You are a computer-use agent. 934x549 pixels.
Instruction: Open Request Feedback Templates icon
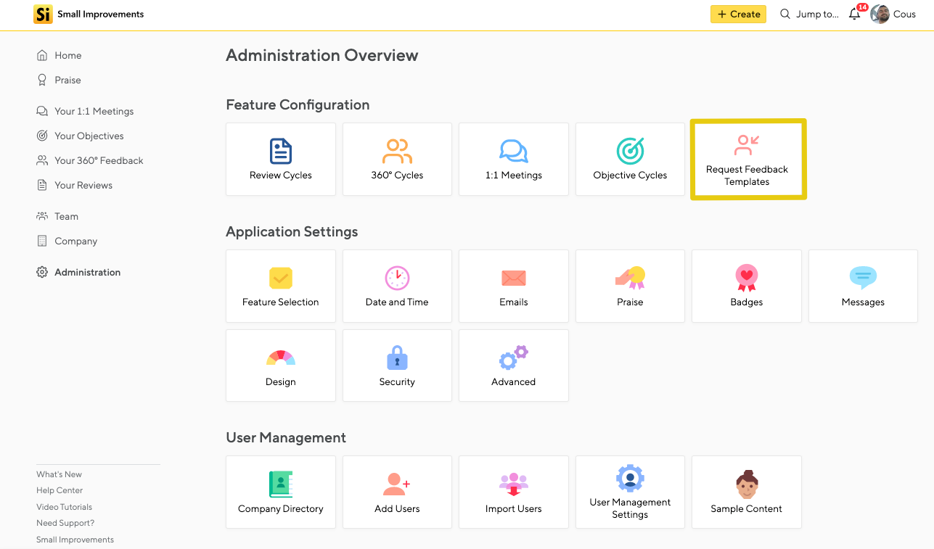pos(747,146)
